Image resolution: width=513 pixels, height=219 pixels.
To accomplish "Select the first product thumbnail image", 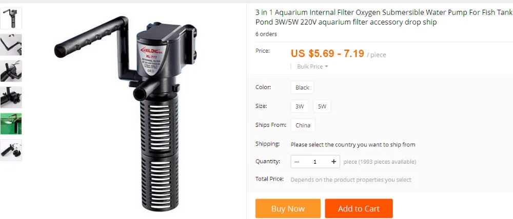I will [11, 18].
